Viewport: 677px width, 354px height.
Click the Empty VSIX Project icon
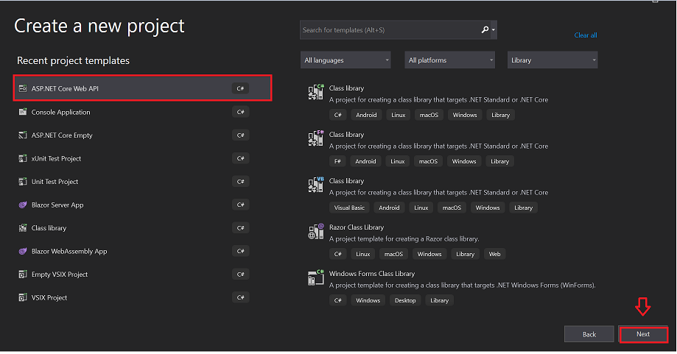point(23,275)
